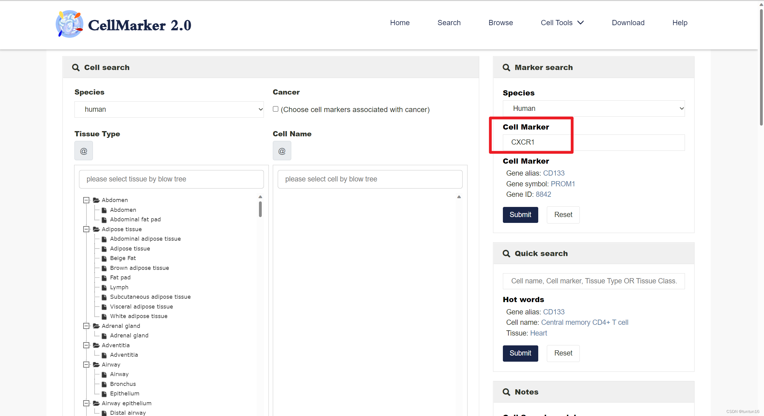Click the @ icon under Cell Name
This screenshot has width=764, height=416.
(282, 151)
